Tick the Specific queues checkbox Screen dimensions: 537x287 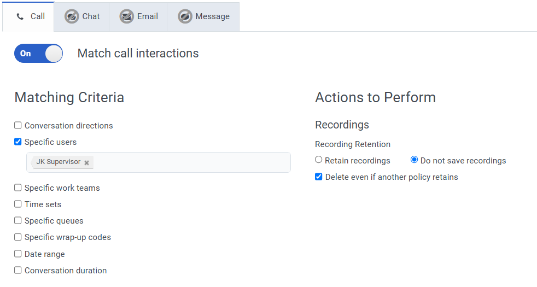coord(18,221)
